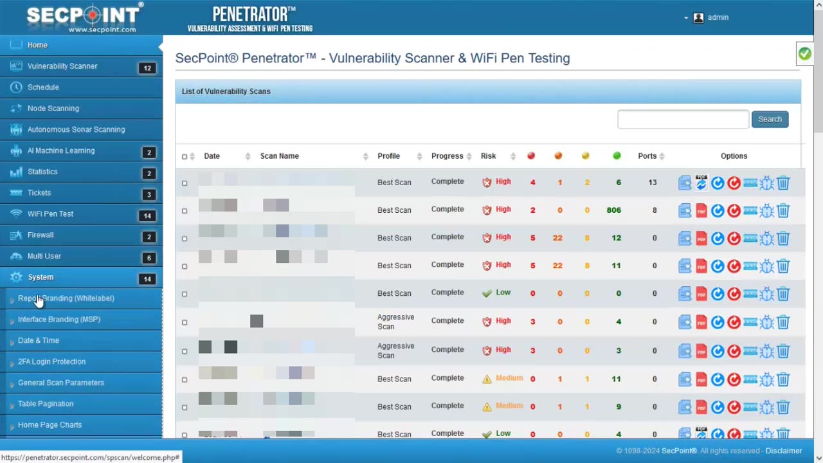Expand Interface Branding (MSP) submenu item
The height and width of the screenshot is (463, 823).
pyautogui.click(x=81, y=320)
